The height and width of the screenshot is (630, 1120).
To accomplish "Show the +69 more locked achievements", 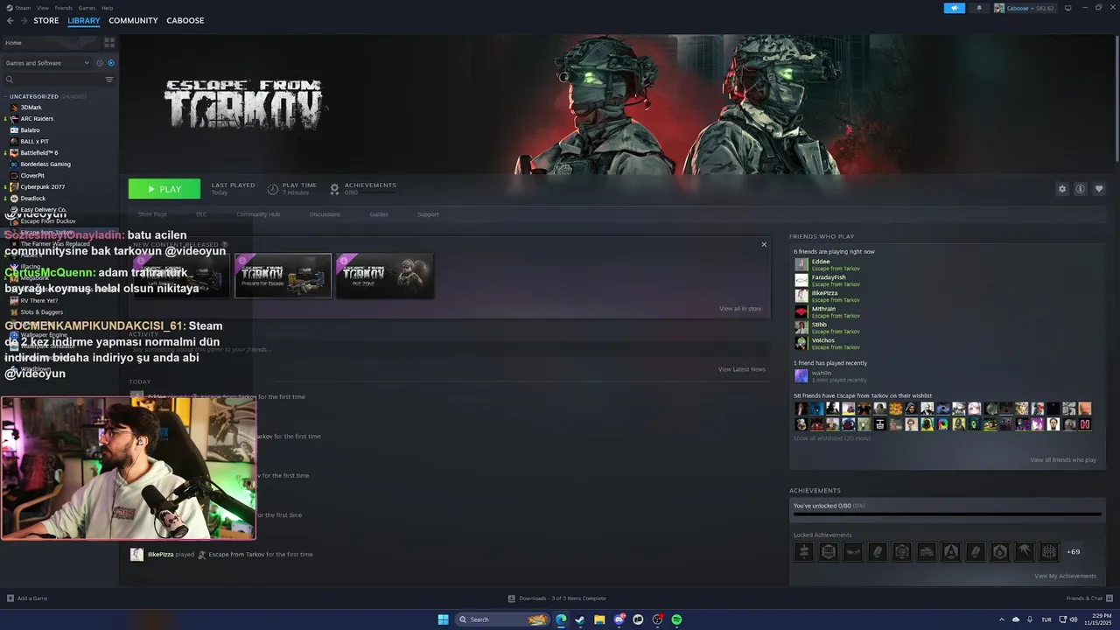I will coord(1073,551).
